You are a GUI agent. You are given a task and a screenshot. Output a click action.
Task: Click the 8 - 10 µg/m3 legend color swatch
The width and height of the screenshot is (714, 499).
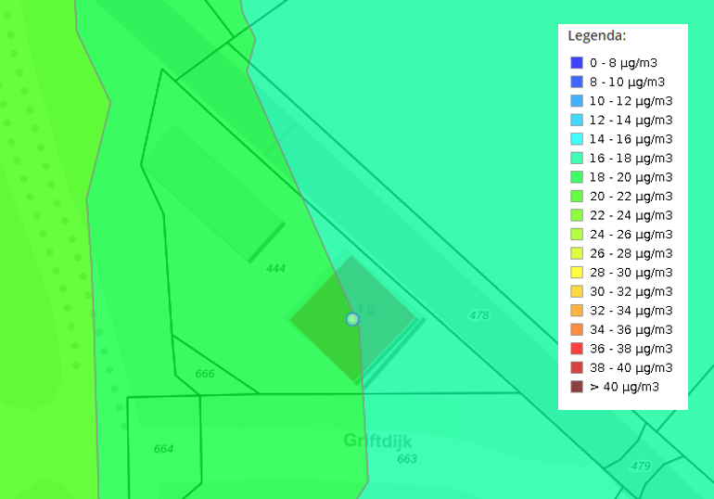(577, 82)
